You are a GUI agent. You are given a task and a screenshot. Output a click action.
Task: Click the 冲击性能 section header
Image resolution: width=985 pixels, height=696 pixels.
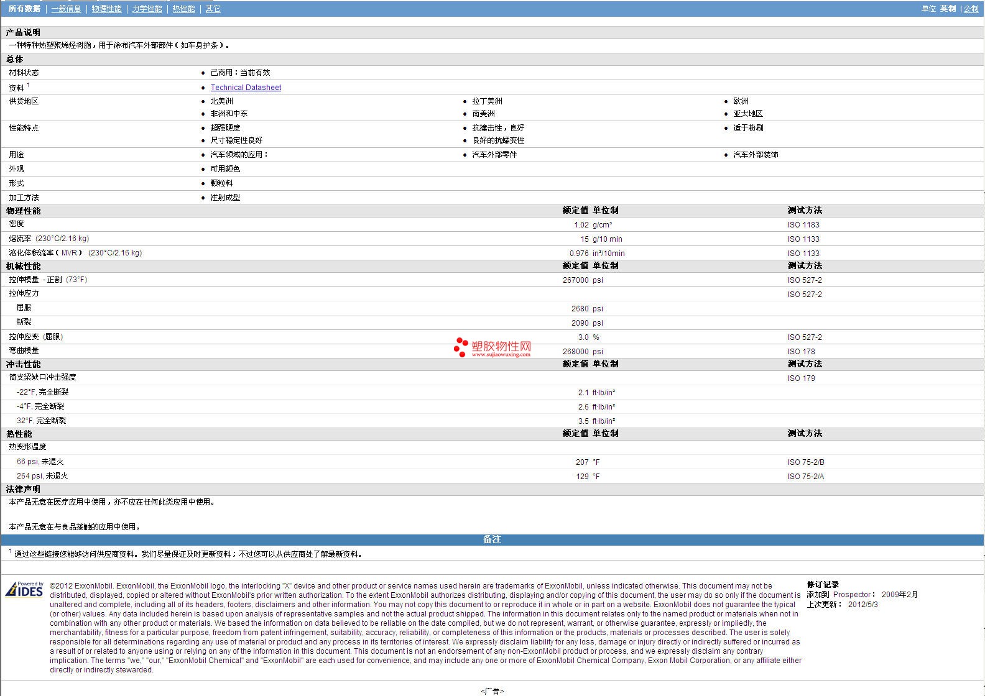[x=23, y=364]
